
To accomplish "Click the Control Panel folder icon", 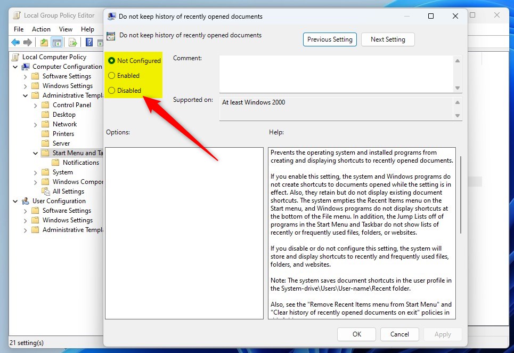I will tap(45, 105).
